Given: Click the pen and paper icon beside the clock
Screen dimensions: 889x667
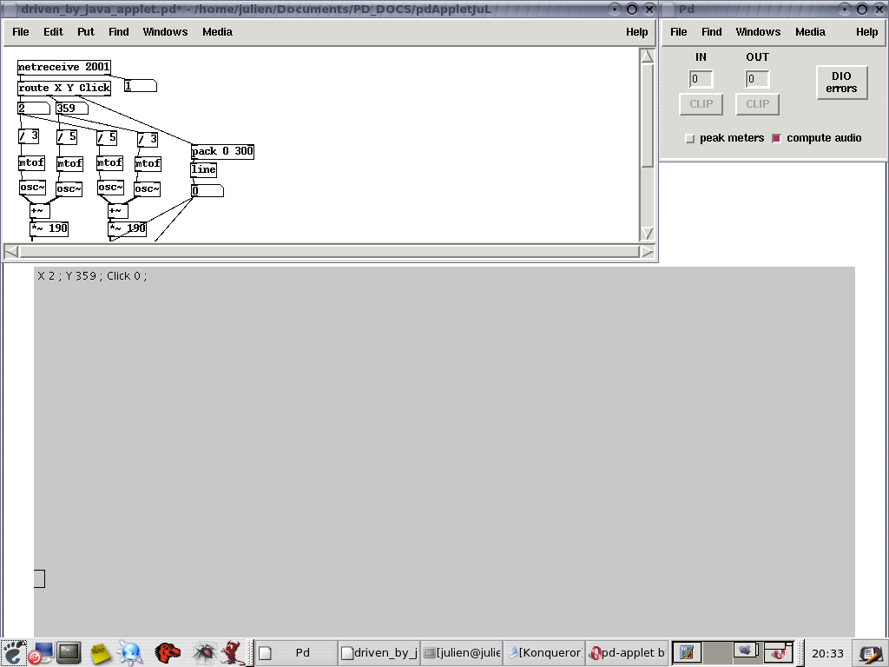Looking at the screenshot, I should [868, 653].
